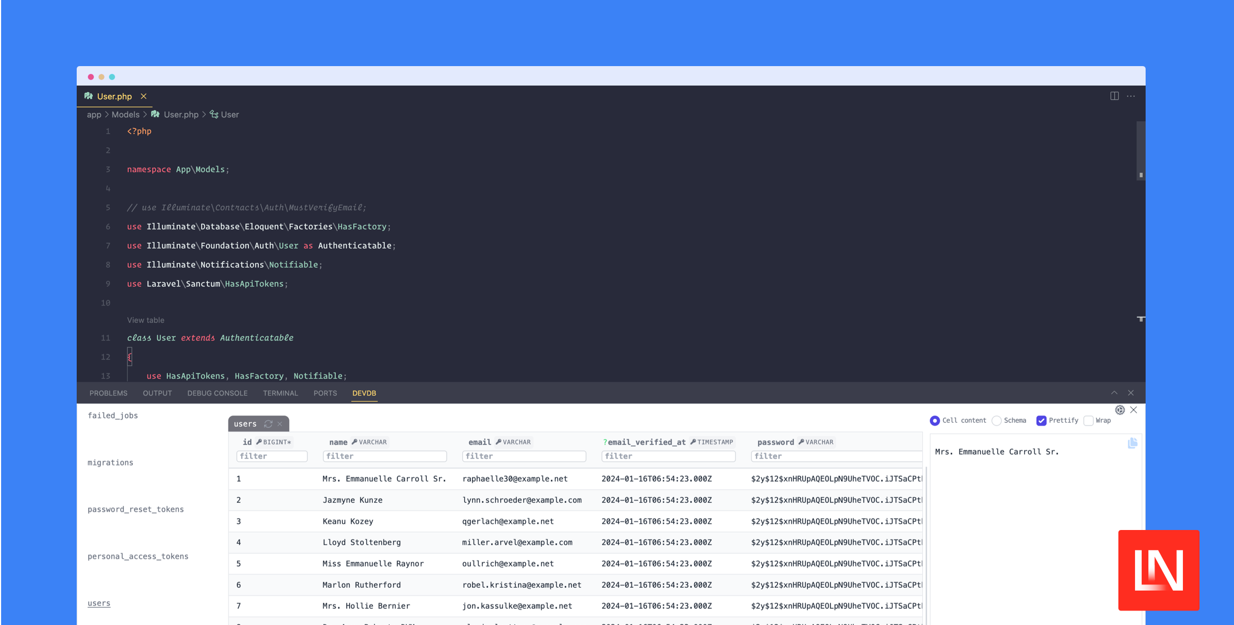
Task: Switch to the TERMINAL tab
Action: tap(281, 393)
